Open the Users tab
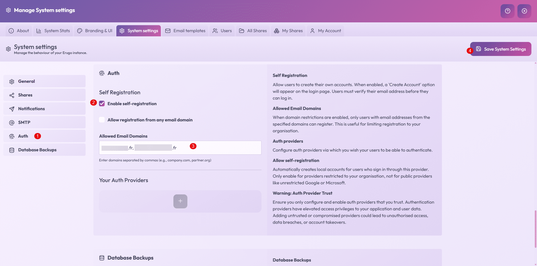 pos(222,31)
